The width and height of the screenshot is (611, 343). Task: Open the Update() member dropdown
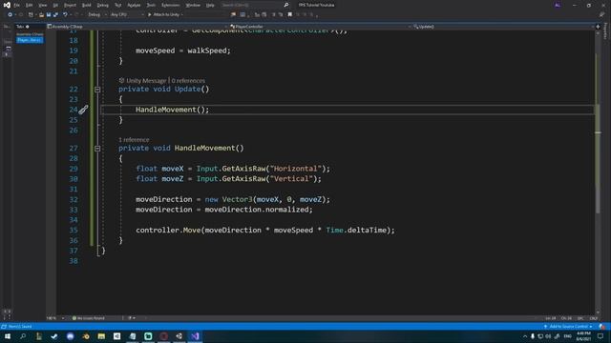tap(503, 27)
